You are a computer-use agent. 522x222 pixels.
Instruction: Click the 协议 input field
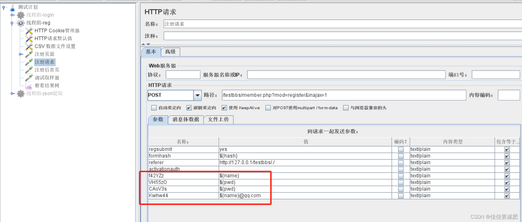[183, 75]
